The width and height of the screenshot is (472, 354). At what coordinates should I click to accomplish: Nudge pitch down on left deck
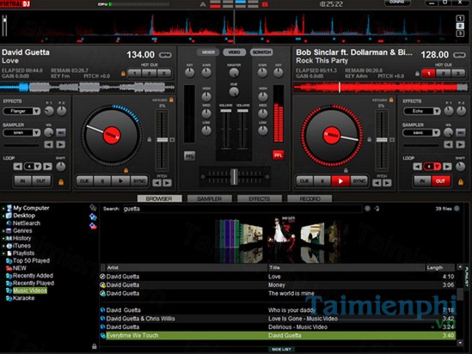click(x=156, y=183)
